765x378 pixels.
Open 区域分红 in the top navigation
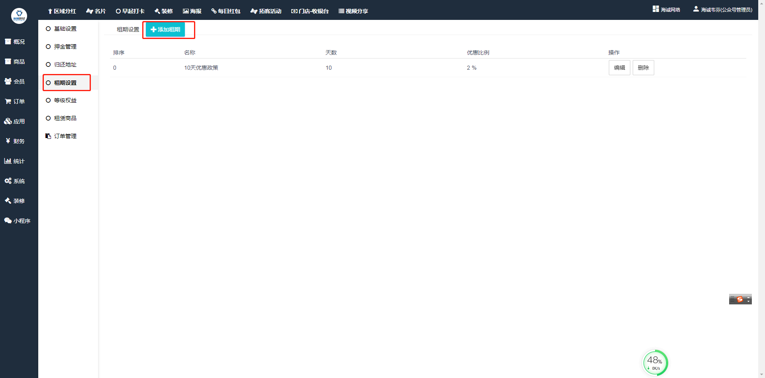pos(62,11)
